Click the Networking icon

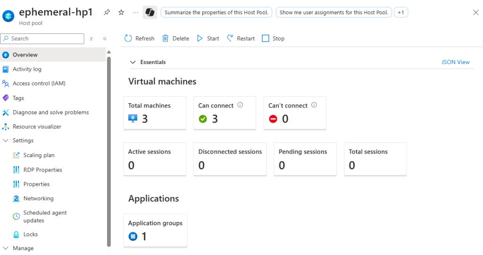[x=17, y=198]
